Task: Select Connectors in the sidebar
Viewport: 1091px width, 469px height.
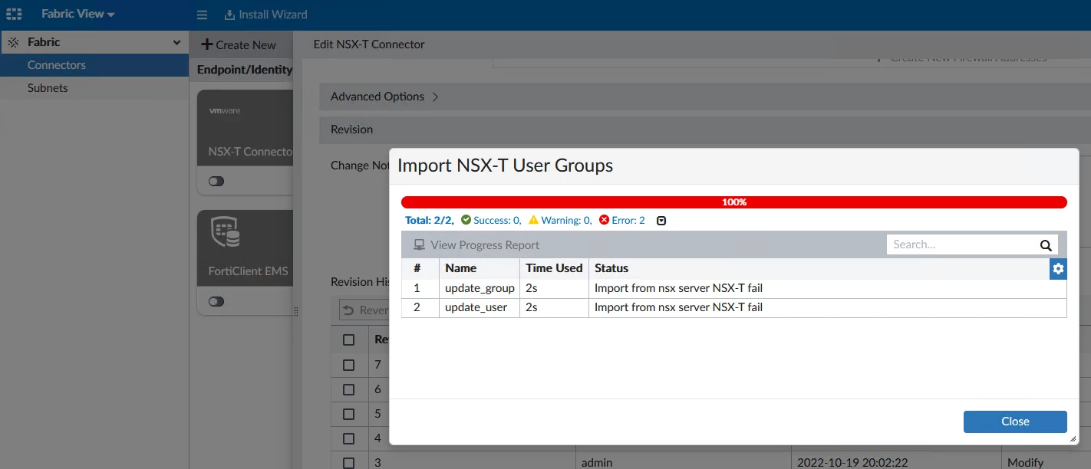Action: pyautogui.click(x=94, y=65)
